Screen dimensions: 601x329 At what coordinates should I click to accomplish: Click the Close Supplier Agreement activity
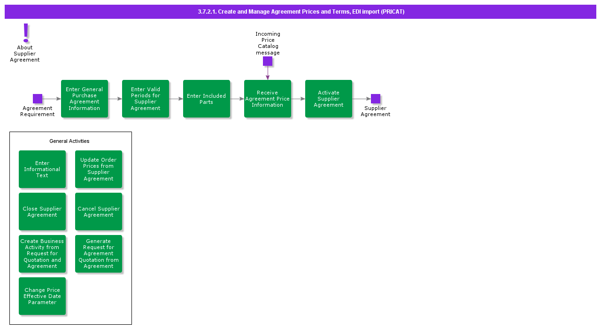(42, 211)
